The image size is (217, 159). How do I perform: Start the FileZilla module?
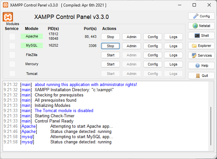point(110,55)
